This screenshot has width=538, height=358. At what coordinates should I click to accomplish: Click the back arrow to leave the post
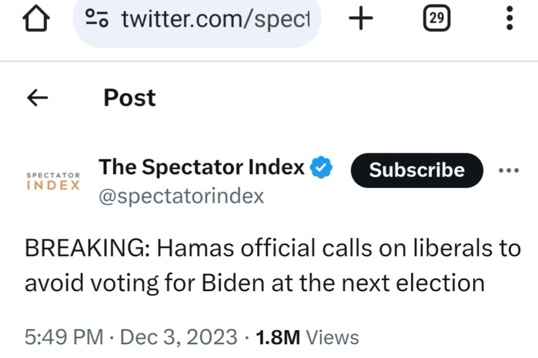[x=37, y=97]
